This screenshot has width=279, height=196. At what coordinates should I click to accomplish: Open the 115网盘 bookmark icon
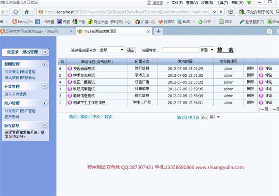coord(38,21)
